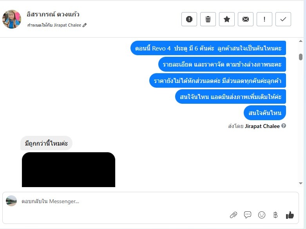The image size is (306, 229).
Task: Mark conversation done with checkmark button
Action: (283, 19)
